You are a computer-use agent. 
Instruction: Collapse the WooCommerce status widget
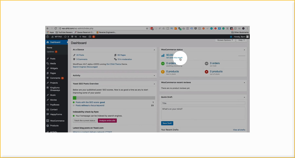tap(245, 50)
